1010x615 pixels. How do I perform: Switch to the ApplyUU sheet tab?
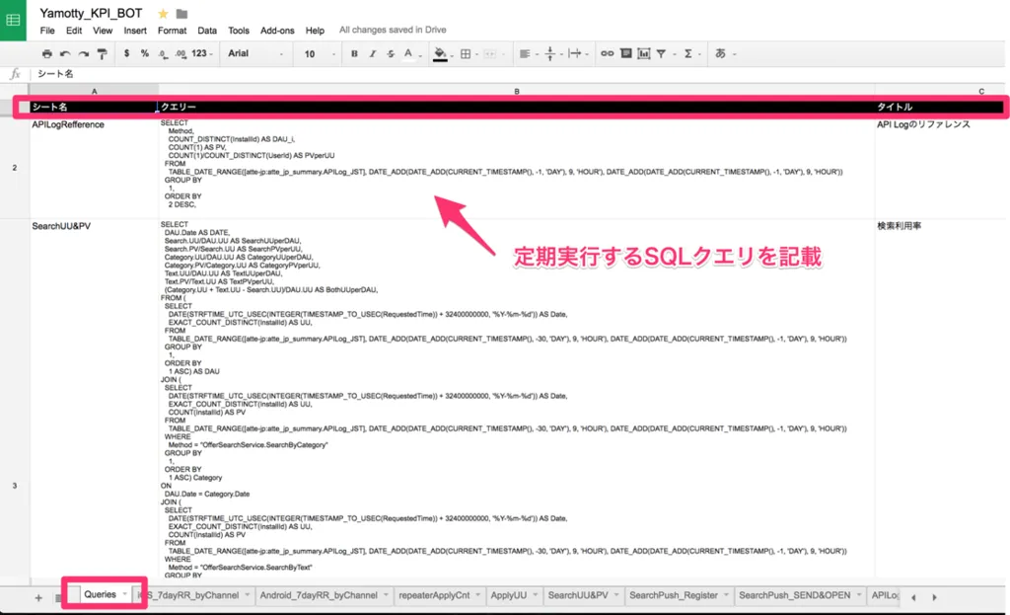(x=509, y=595)
